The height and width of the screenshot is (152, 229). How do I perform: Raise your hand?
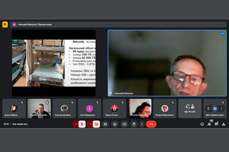click(x=134, y=124)
